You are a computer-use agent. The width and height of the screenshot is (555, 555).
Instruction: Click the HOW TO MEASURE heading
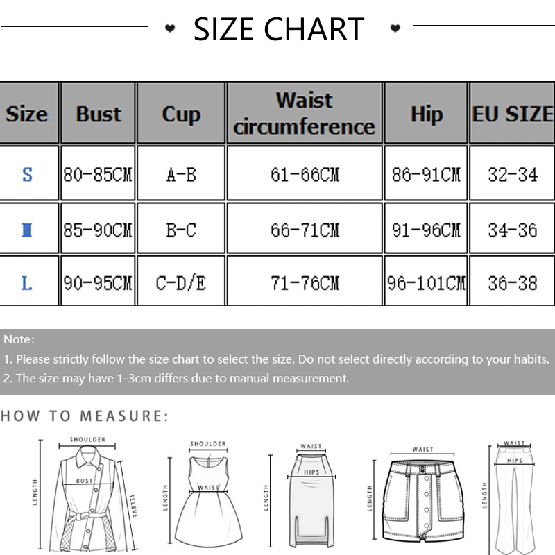tap(84, 416)
